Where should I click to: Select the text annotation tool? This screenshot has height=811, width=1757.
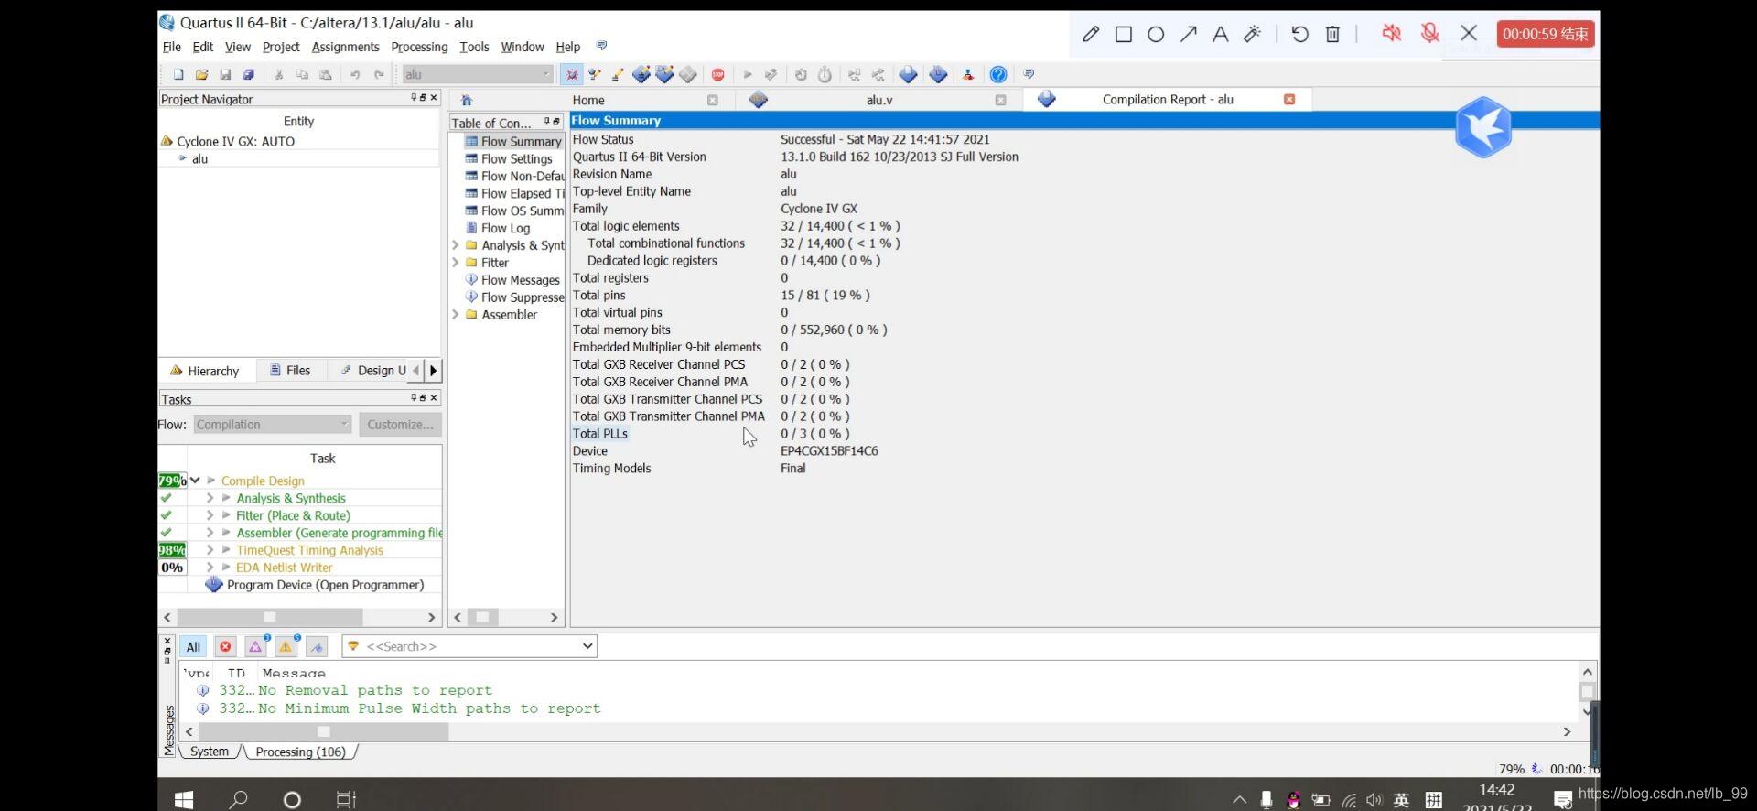click(x=1220, y=34)
